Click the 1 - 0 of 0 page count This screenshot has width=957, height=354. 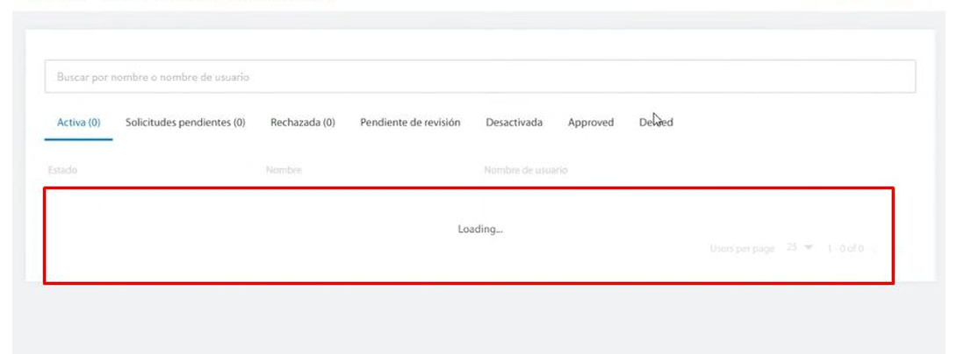tap(845, 249)
